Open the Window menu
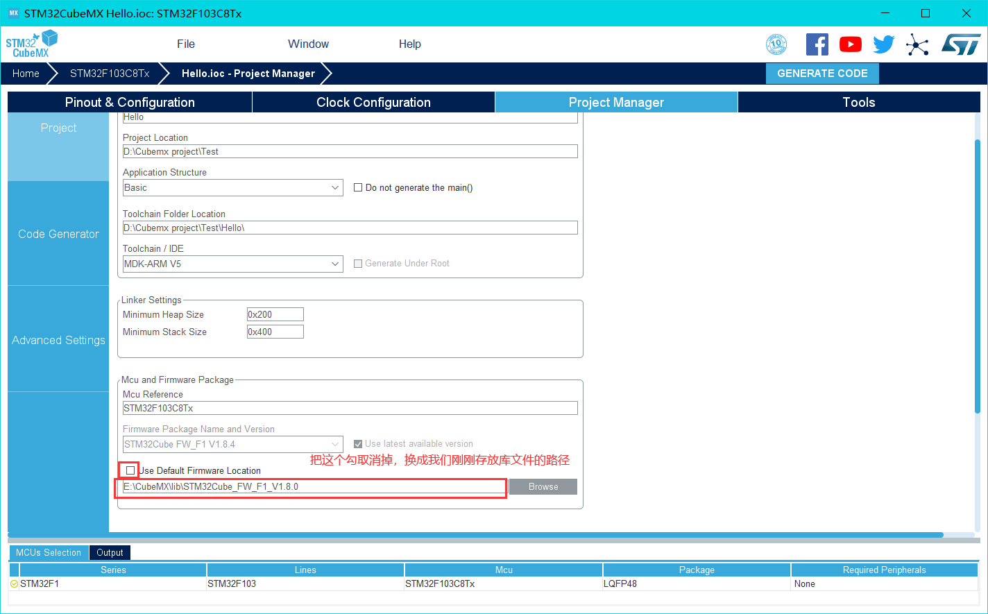Screen dimensions: 988x614 [x=308, y=44]
